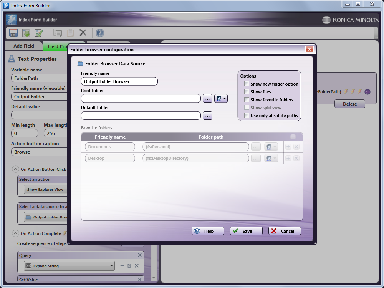The width and height of the screenshot is (384, 288).
Task: Browse for Default folder with ellipsis button
Action: [x=207, y=116]
